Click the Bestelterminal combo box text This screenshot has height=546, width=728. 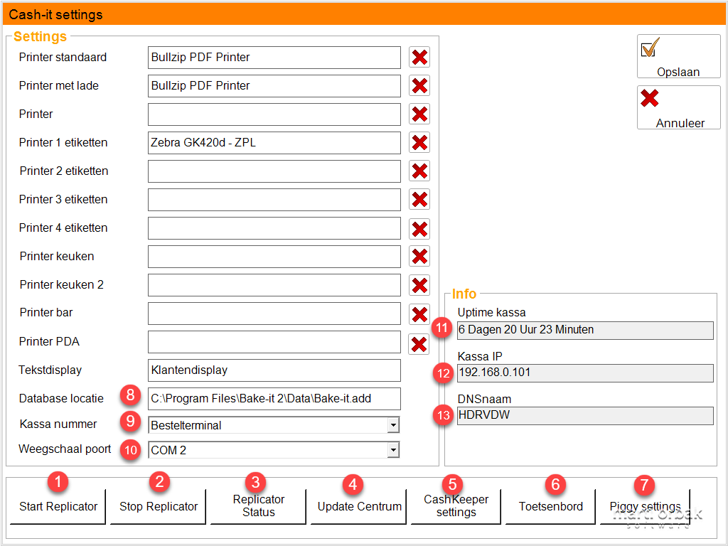(x=186, y=425)
